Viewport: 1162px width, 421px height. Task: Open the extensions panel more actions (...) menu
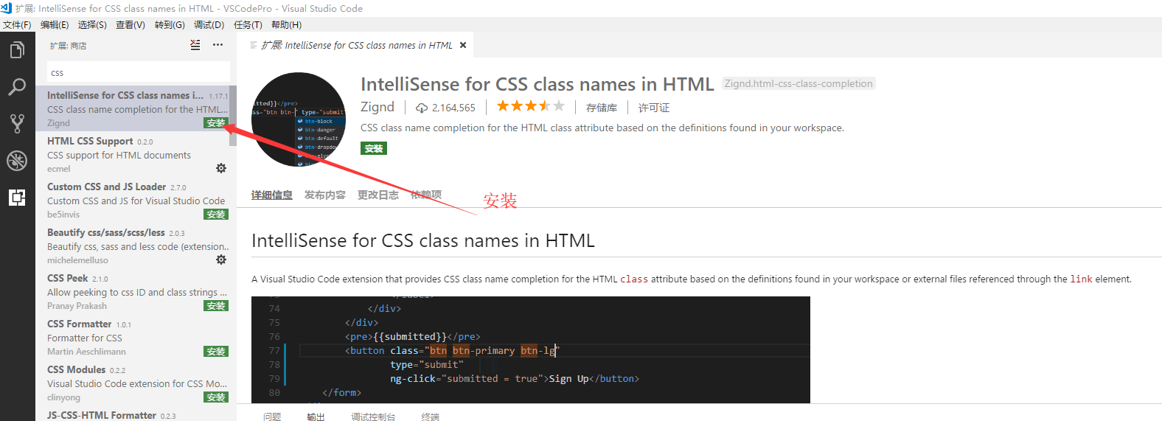point(218,45)
